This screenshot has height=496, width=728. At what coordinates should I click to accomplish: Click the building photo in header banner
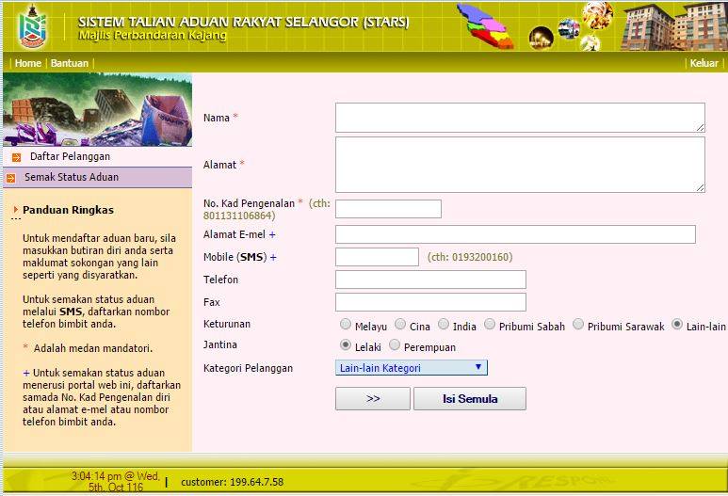coord(674,26)
